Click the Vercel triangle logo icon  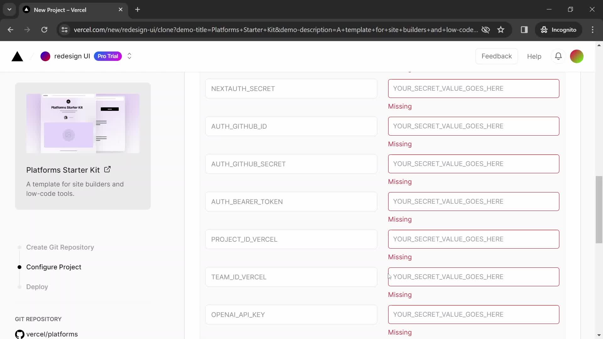17,56
